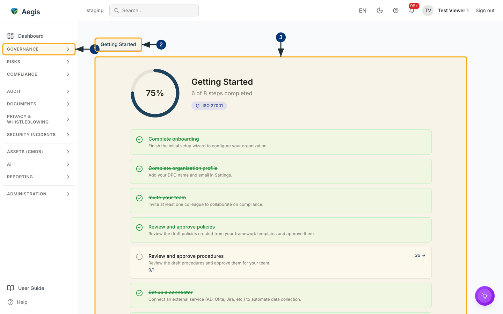Click the Aegis brand name text
The image size is (503, 314).
(31, 12)
